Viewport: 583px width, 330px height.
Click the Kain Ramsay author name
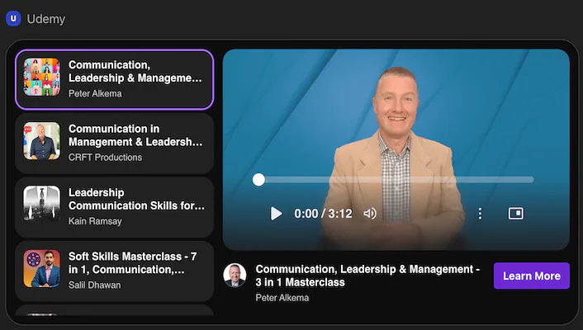click(x=95, y=221)
